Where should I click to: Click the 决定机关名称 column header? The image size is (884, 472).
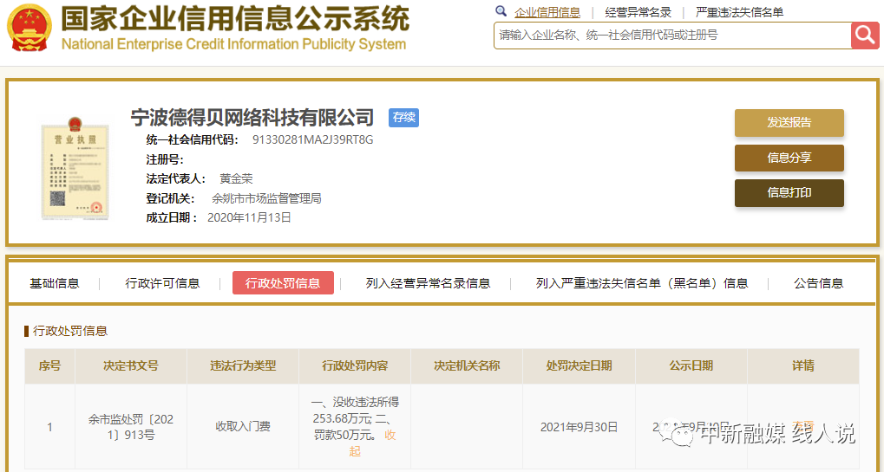click(x=467, y=366)
